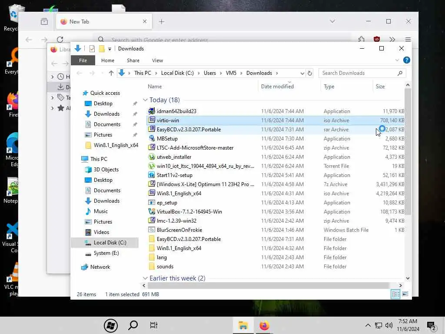
Task: Open the File tab in Explorer
Action: pyautogui.click(x=83, y=60)
